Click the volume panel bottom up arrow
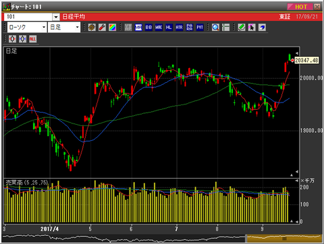Viewport: 324px width, 244px height. click(292, 221)
